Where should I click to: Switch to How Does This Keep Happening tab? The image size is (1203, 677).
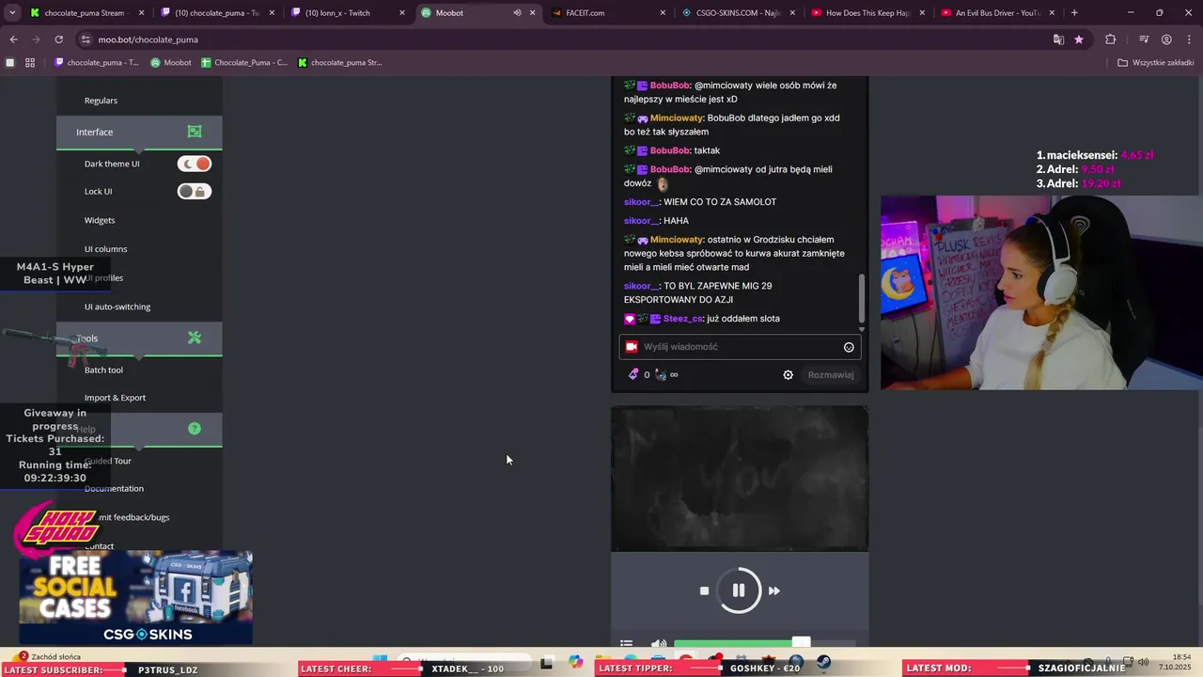point(867,13)
